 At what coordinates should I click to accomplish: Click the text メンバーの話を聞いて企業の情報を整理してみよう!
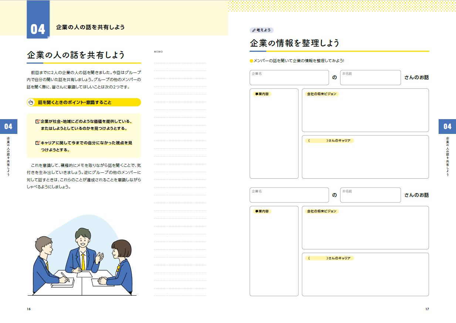(x=299, y=61)
